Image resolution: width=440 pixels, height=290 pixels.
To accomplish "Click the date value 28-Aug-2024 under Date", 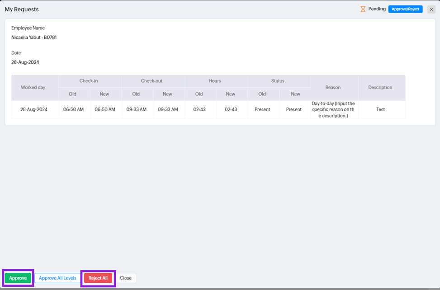I will click(25, 62).
